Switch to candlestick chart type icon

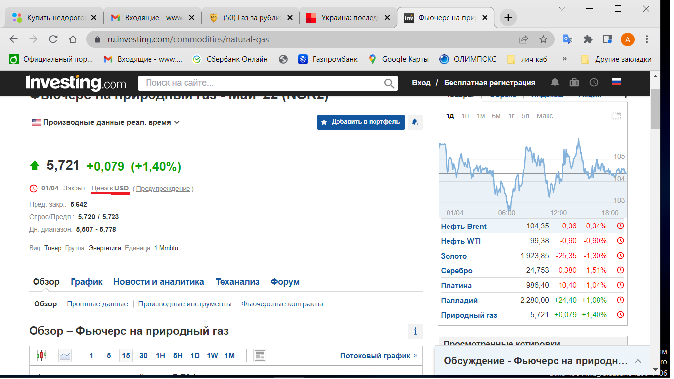(x=42, y=355)
